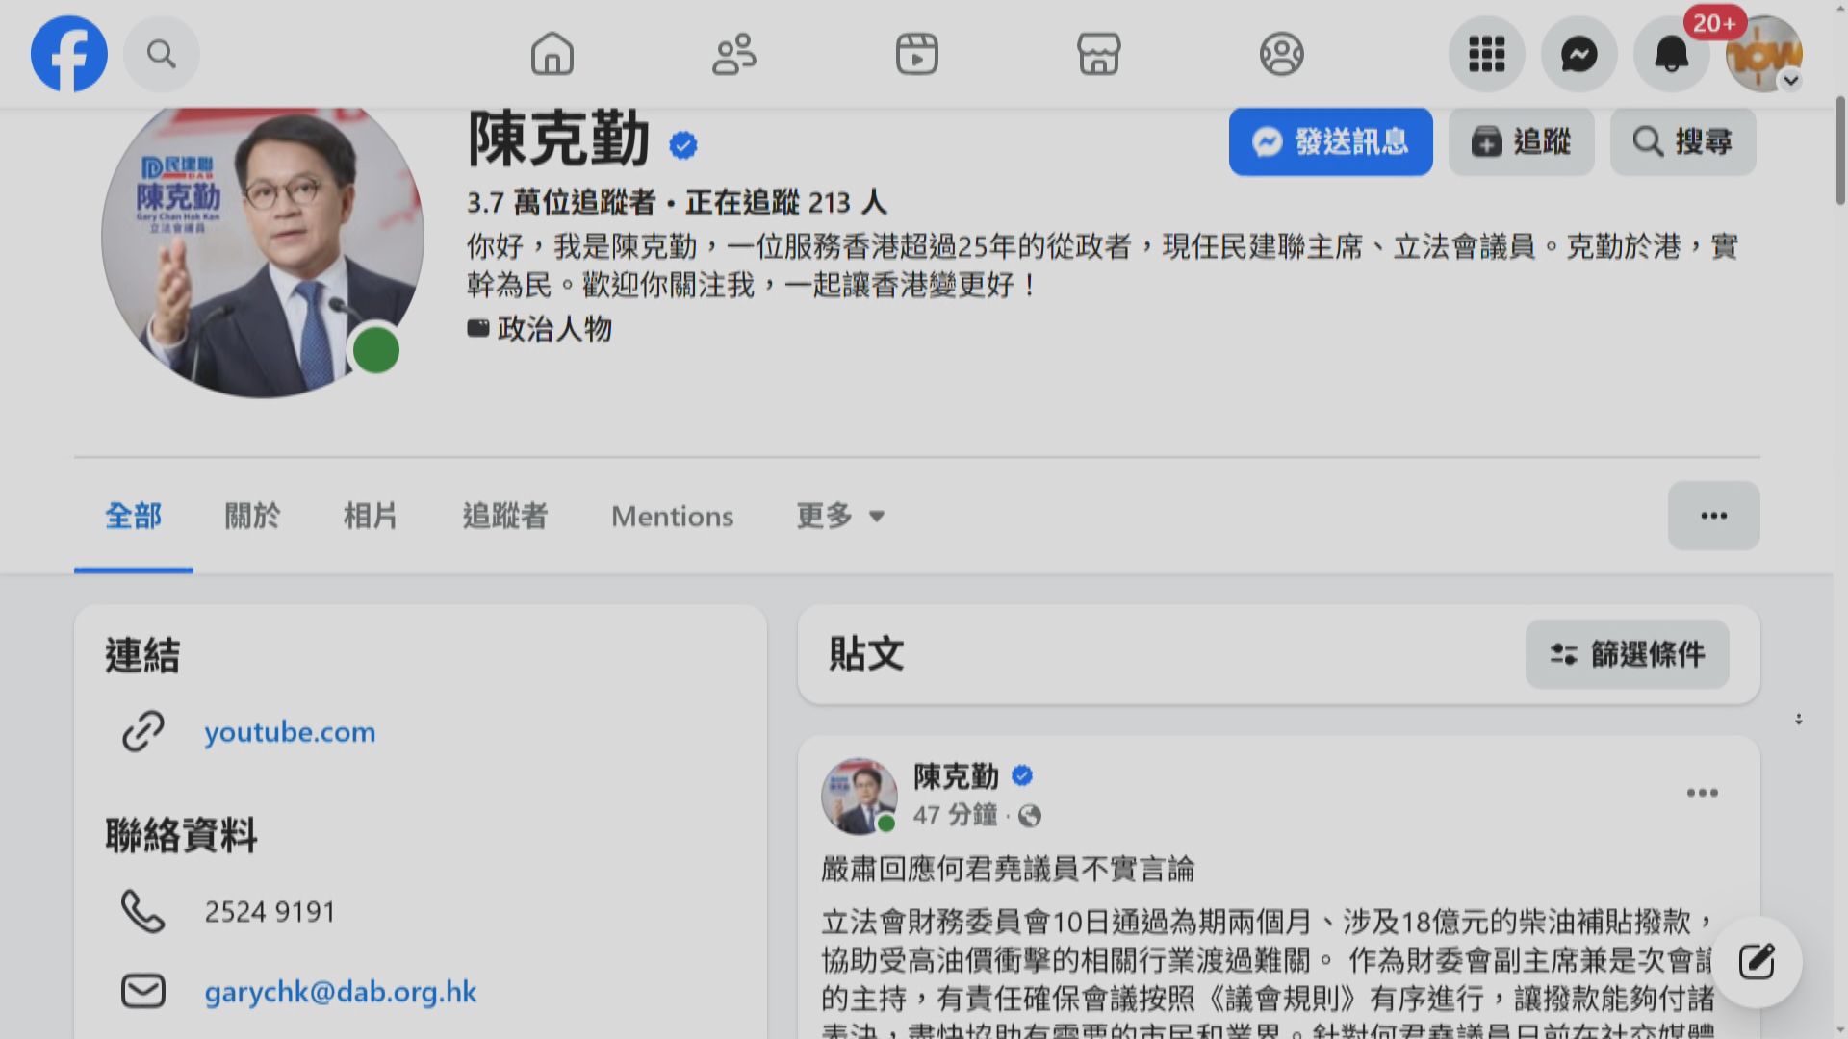Click the 發送訊息 button

tap(1330, 142)
